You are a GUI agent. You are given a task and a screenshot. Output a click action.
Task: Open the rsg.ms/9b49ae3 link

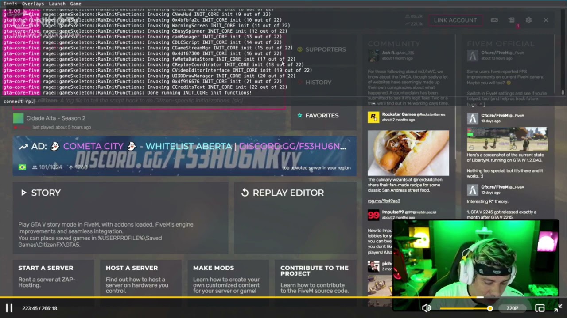click(384, 201)
